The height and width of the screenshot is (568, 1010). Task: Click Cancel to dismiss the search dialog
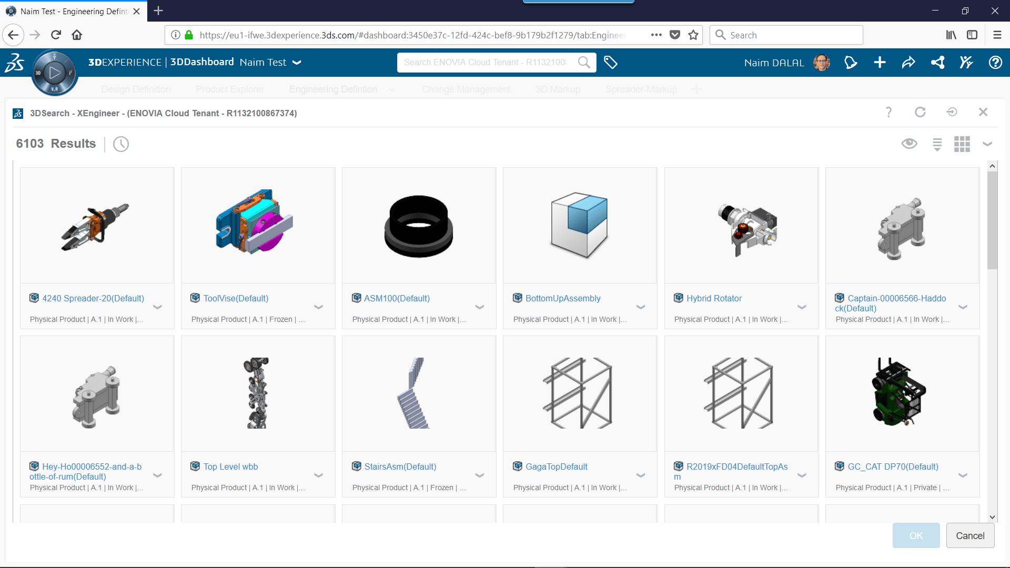(x=969, y=536)
